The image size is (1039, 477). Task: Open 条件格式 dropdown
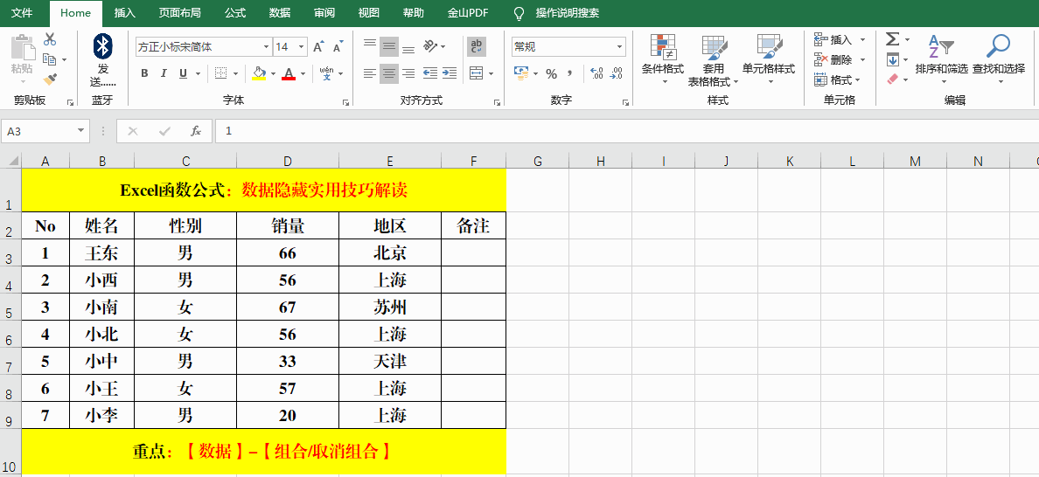tap(663, 60)
